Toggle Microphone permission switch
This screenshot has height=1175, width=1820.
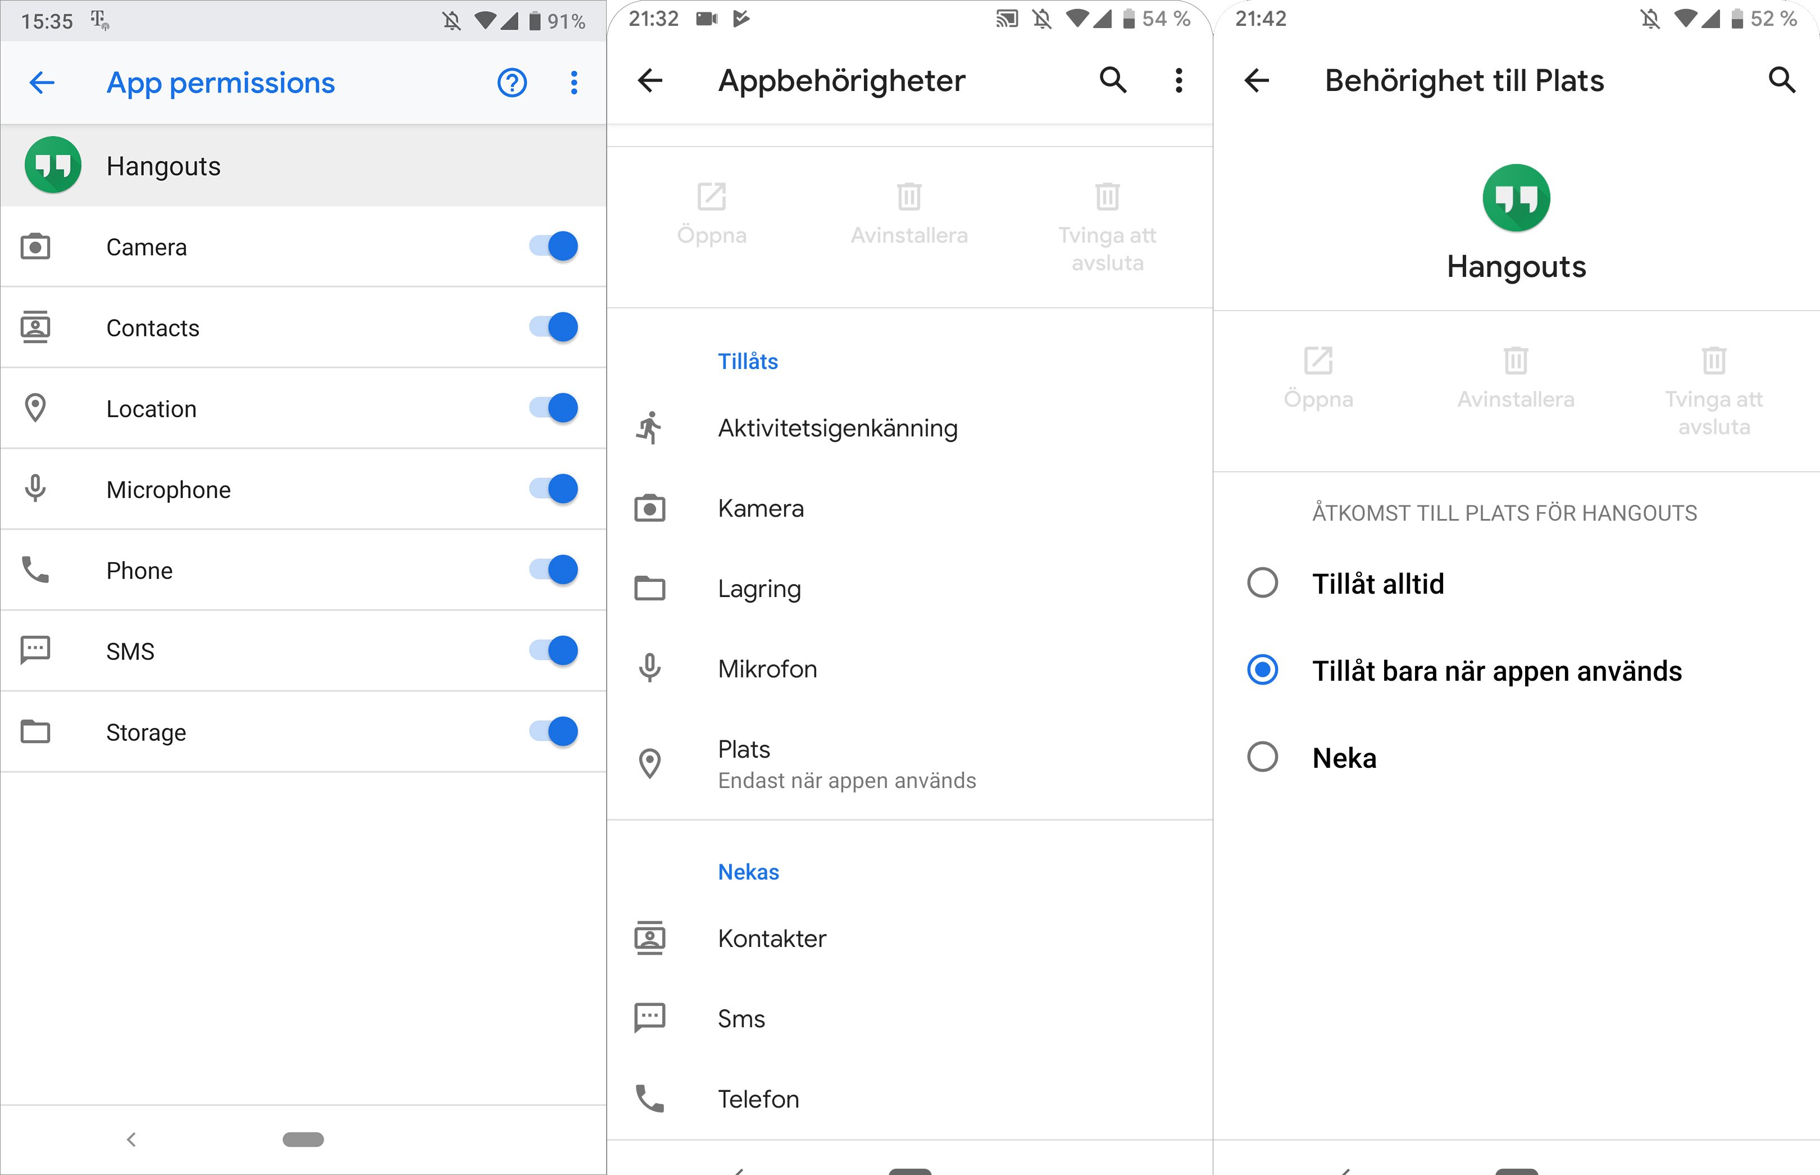pos(553,489)
